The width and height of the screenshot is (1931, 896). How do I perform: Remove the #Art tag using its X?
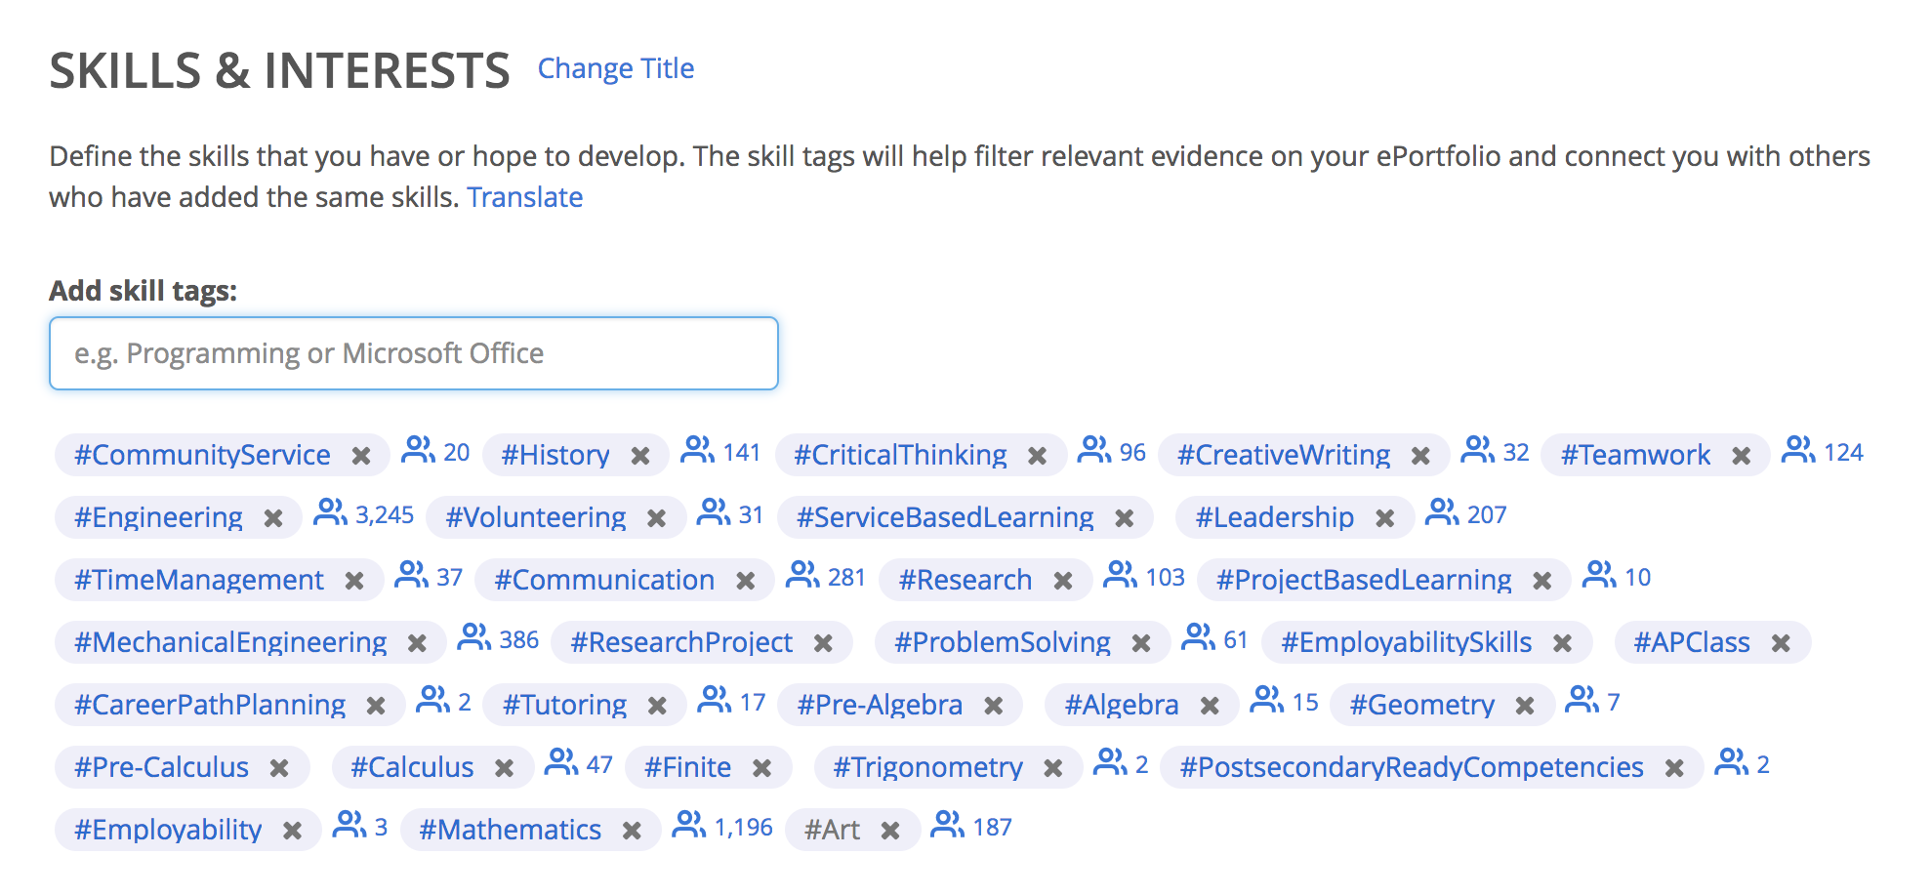[890, 831]
